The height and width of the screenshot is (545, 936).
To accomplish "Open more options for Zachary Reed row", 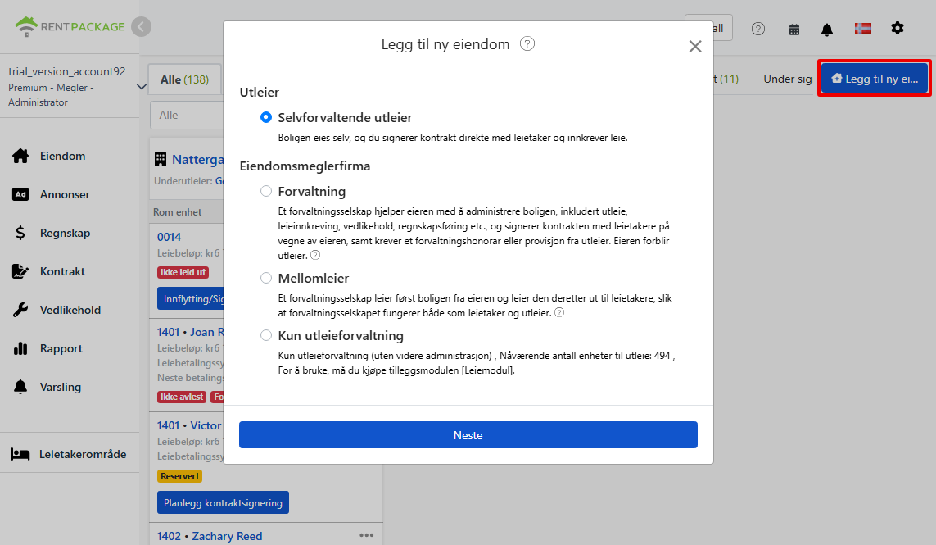I will point(367,535).
